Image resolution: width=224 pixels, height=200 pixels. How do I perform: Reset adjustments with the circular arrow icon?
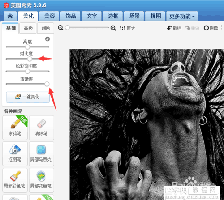[x=47, y=39]
